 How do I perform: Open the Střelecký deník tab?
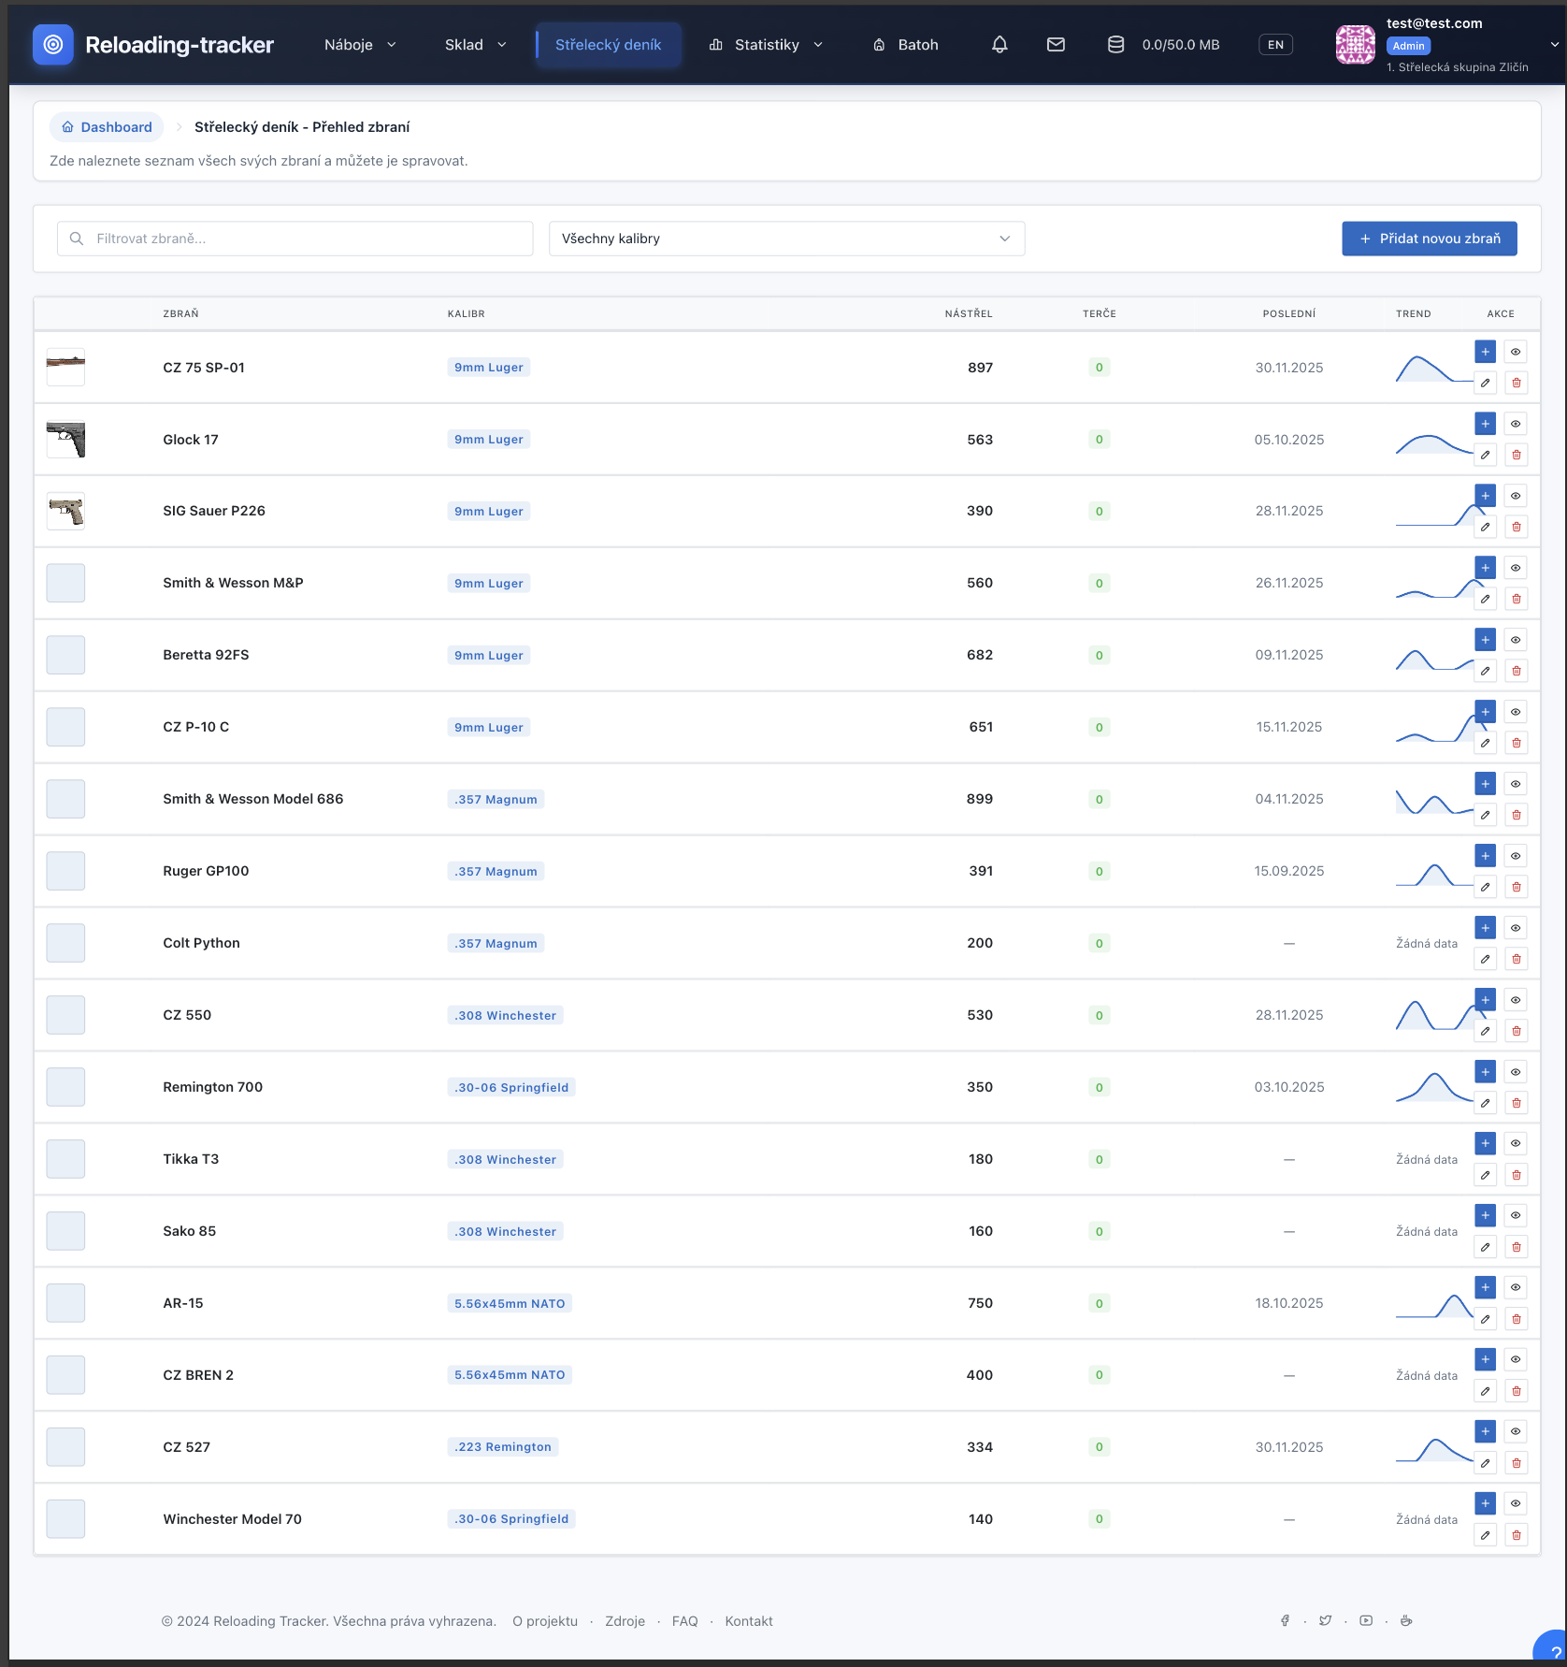(608, 45)
